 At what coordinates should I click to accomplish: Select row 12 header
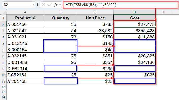click(3, 87)
